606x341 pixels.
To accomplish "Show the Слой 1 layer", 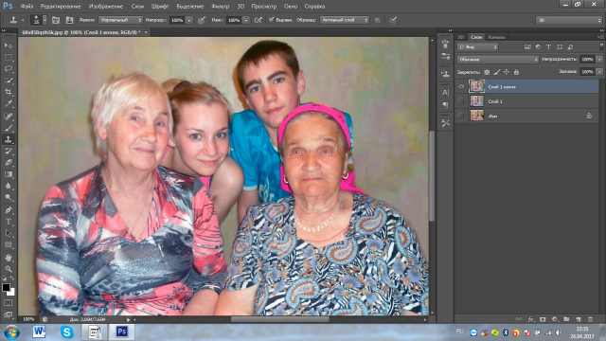I will [461, 101].
